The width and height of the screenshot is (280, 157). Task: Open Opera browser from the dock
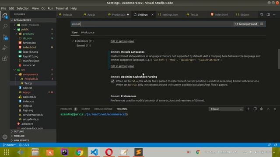(x=109, y=152)
